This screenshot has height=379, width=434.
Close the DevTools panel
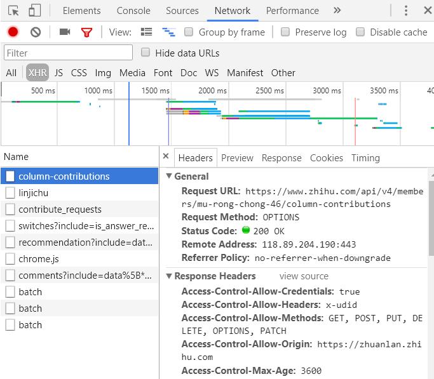tap(428, 11)
